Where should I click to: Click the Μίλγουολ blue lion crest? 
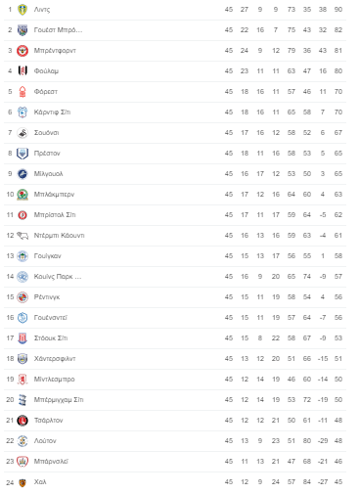click(22, 174)
